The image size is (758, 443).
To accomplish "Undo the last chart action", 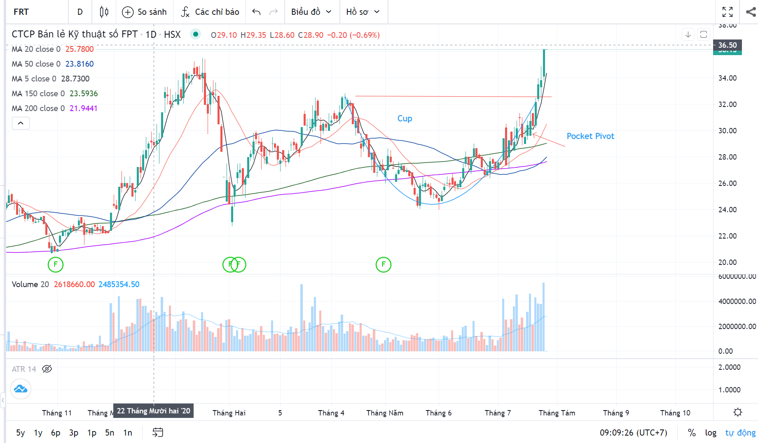I will (x=256, y=12).
